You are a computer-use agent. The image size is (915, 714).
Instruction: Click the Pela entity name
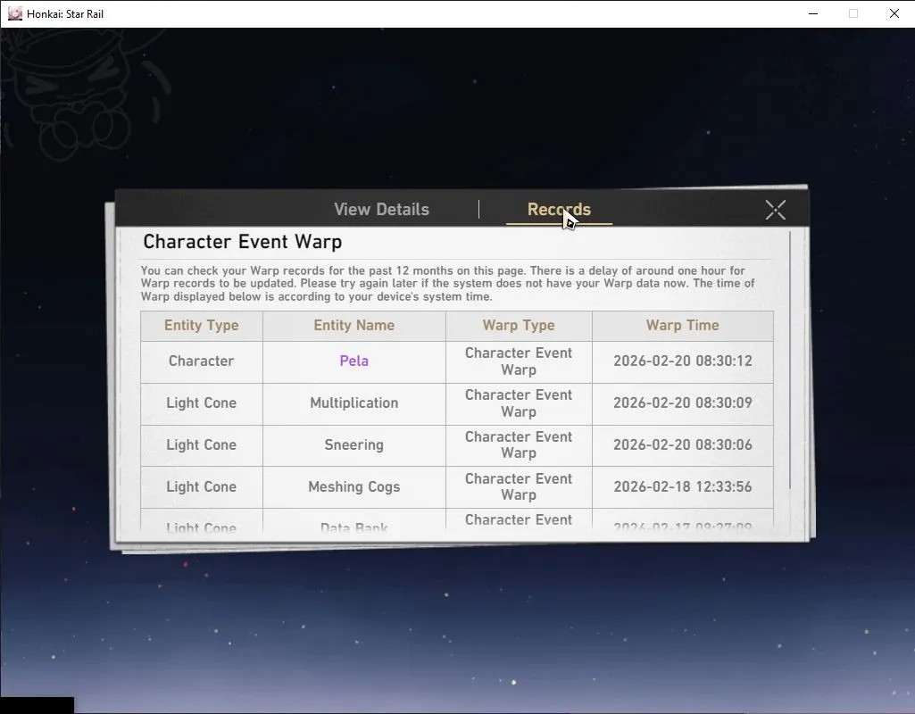[354, 361]
